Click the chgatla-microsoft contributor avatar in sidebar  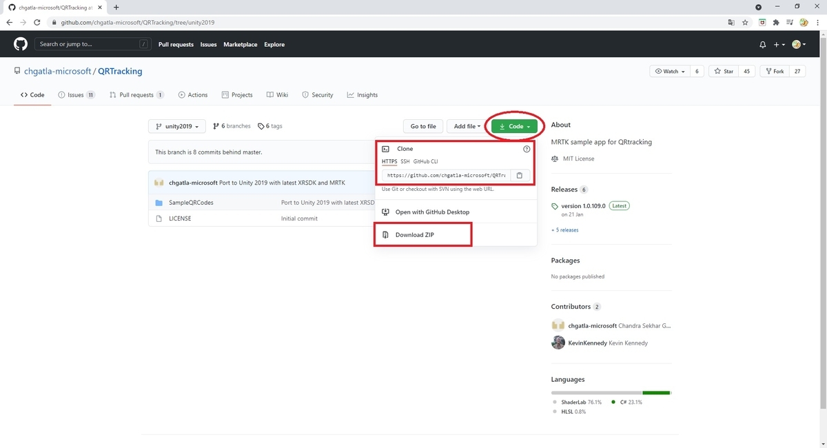[558, 325]
